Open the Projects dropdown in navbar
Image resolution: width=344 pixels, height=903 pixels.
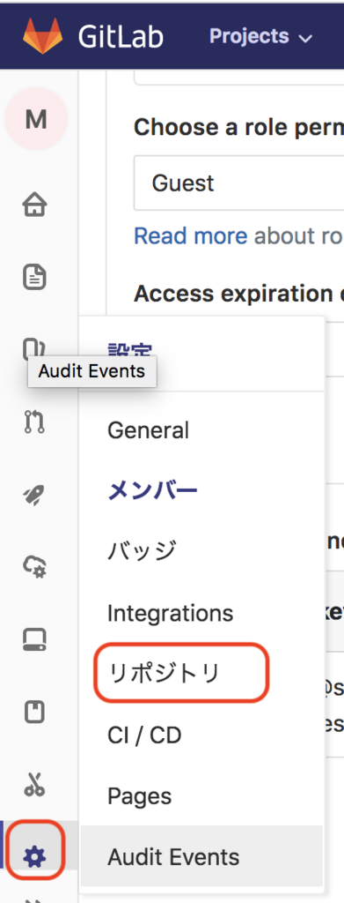click(260, 36)
